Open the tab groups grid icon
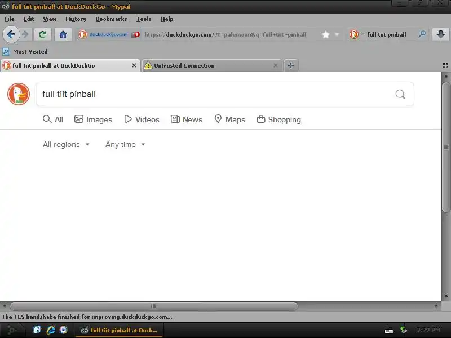451x338 pixels. tap(445, 65)
